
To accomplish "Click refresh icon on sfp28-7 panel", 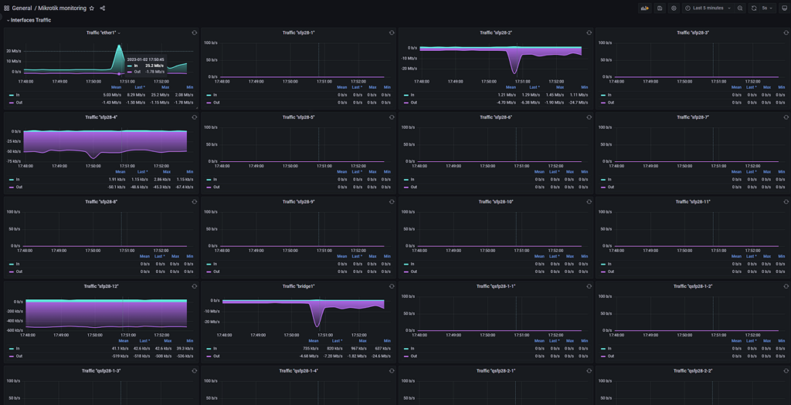I will (x=786, y=117).
